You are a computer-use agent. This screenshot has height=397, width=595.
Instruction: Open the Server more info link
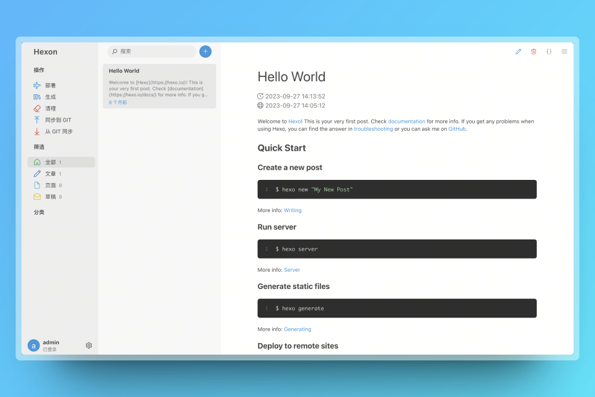coord(292,270)
